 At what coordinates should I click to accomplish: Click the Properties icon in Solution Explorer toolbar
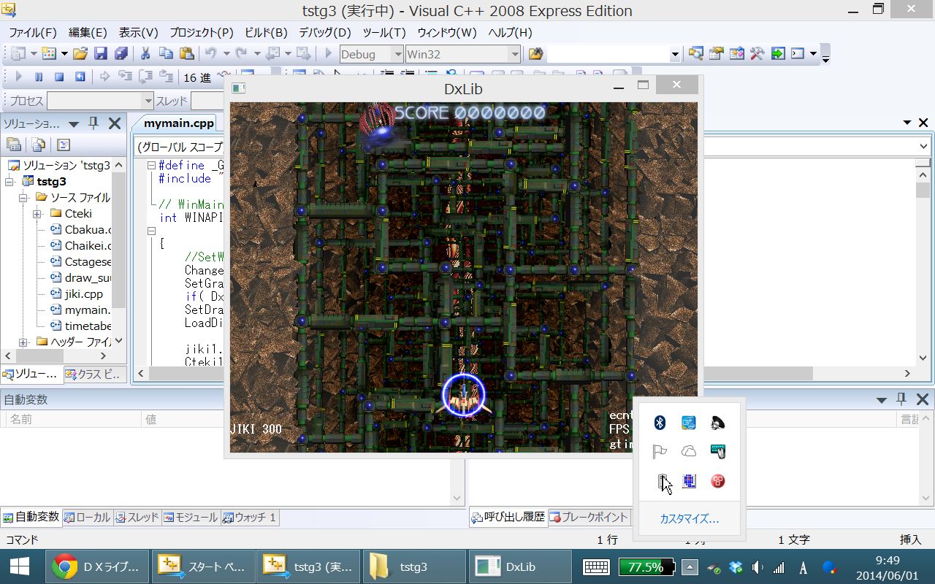[x=13, y=145]
